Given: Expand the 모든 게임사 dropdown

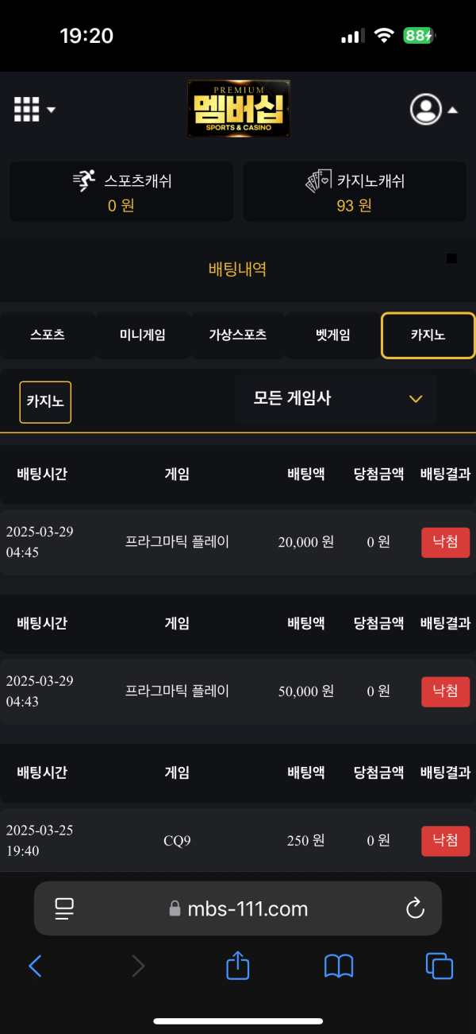Looking at the screenshot, I should pyautogui.click(x=336, y=399).
